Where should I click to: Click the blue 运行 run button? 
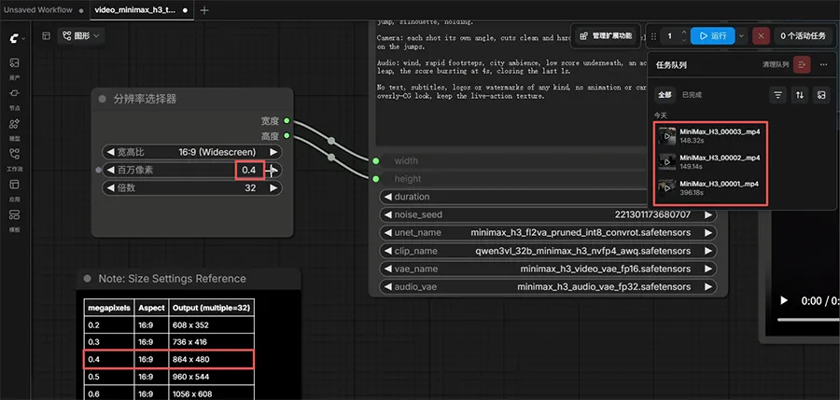tap(712, 36)
